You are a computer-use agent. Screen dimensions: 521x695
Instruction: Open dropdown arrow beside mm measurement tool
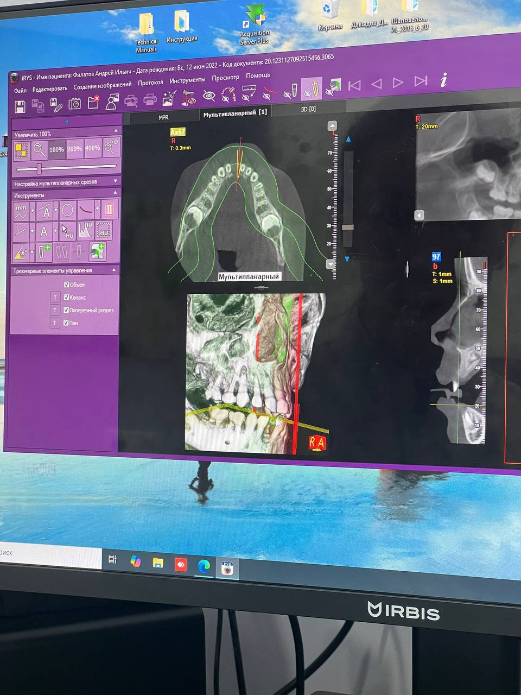point(33,211)
